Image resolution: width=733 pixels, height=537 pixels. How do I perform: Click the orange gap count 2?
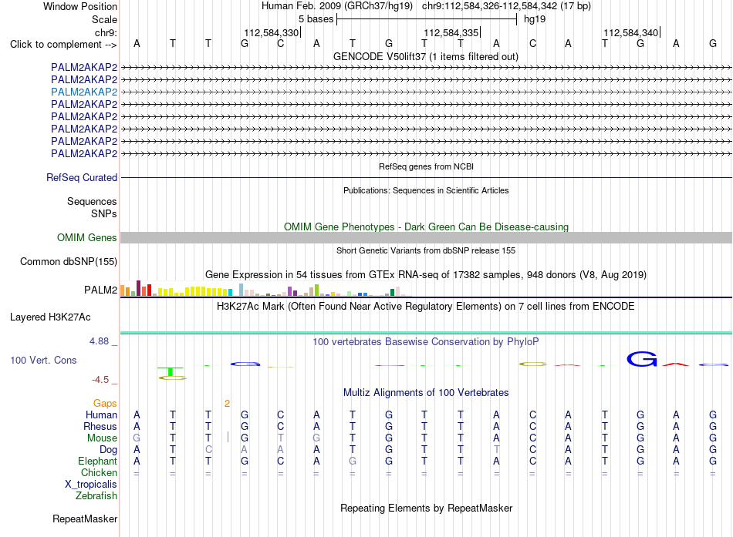pyautogui.click(x=227, y=404)
